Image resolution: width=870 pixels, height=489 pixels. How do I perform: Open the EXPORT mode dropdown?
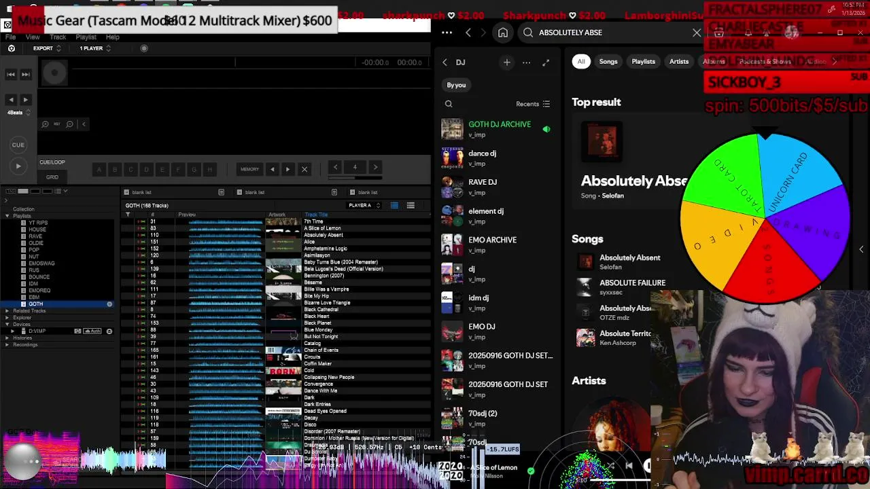point(47,48)
